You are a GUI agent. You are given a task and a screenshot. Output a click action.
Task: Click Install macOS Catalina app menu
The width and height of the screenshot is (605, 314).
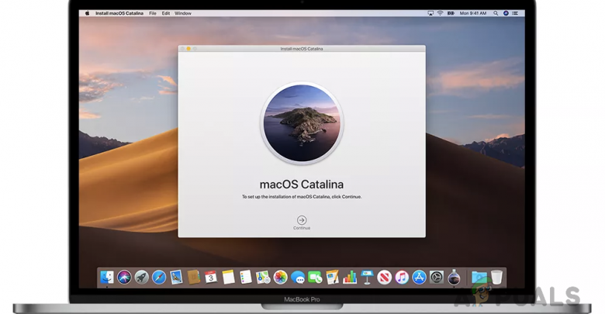[120, 13]
